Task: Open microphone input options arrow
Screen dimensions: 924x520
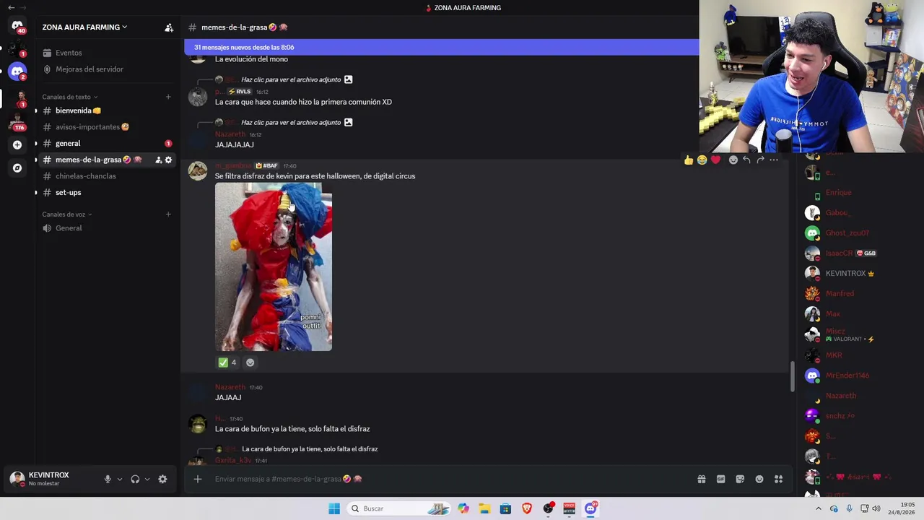Action: 120,479
